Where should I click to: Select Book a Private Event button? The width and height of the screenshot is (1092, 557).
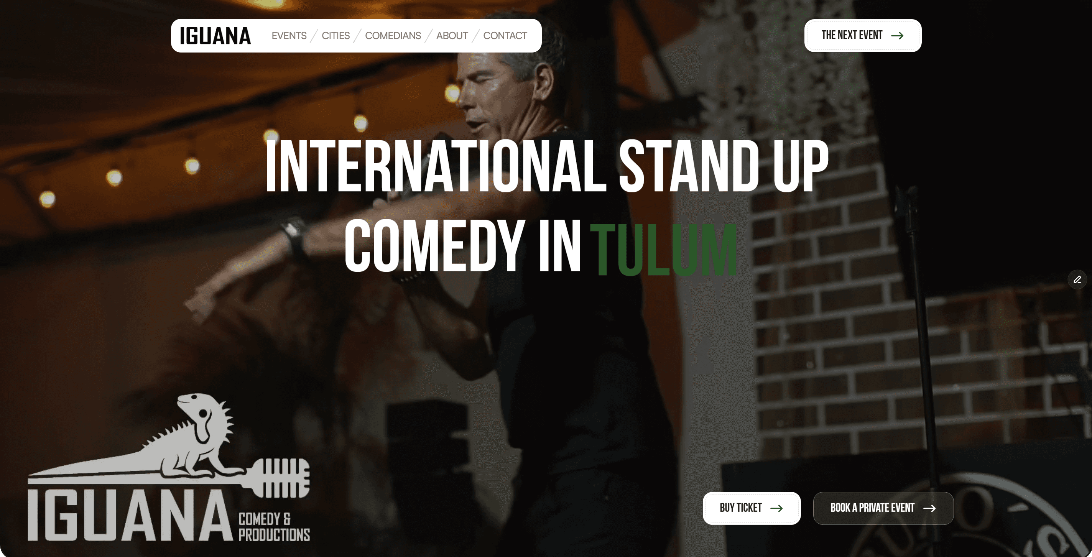883,508
